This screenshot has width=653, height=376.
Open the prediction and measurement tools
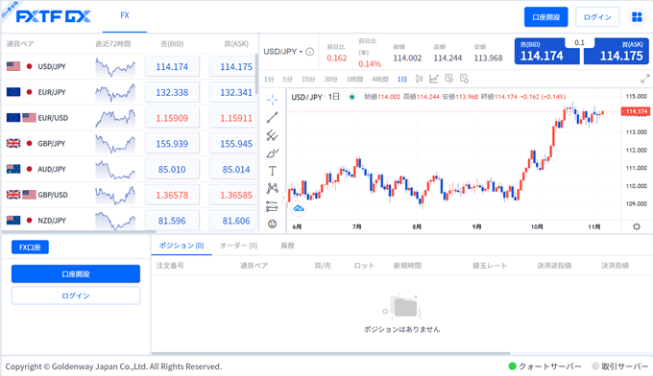tap(273, 206)
